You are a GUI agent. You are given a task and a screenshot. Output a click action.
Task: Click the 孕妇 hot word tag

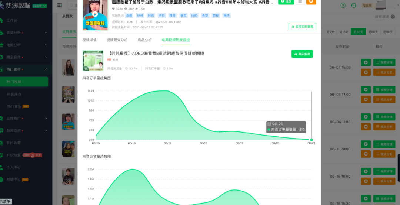[162, 16]
